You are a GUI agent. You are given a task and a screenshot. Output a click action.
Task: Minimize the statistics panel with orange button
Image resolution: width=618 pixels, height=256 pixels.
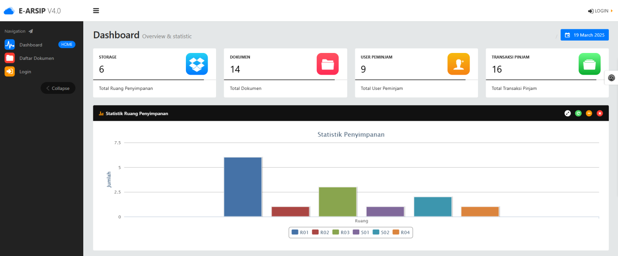click(x=589, y=114)
